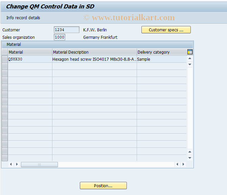Open table column settings icon
227x195 pixels.
[x=190, y=52]
